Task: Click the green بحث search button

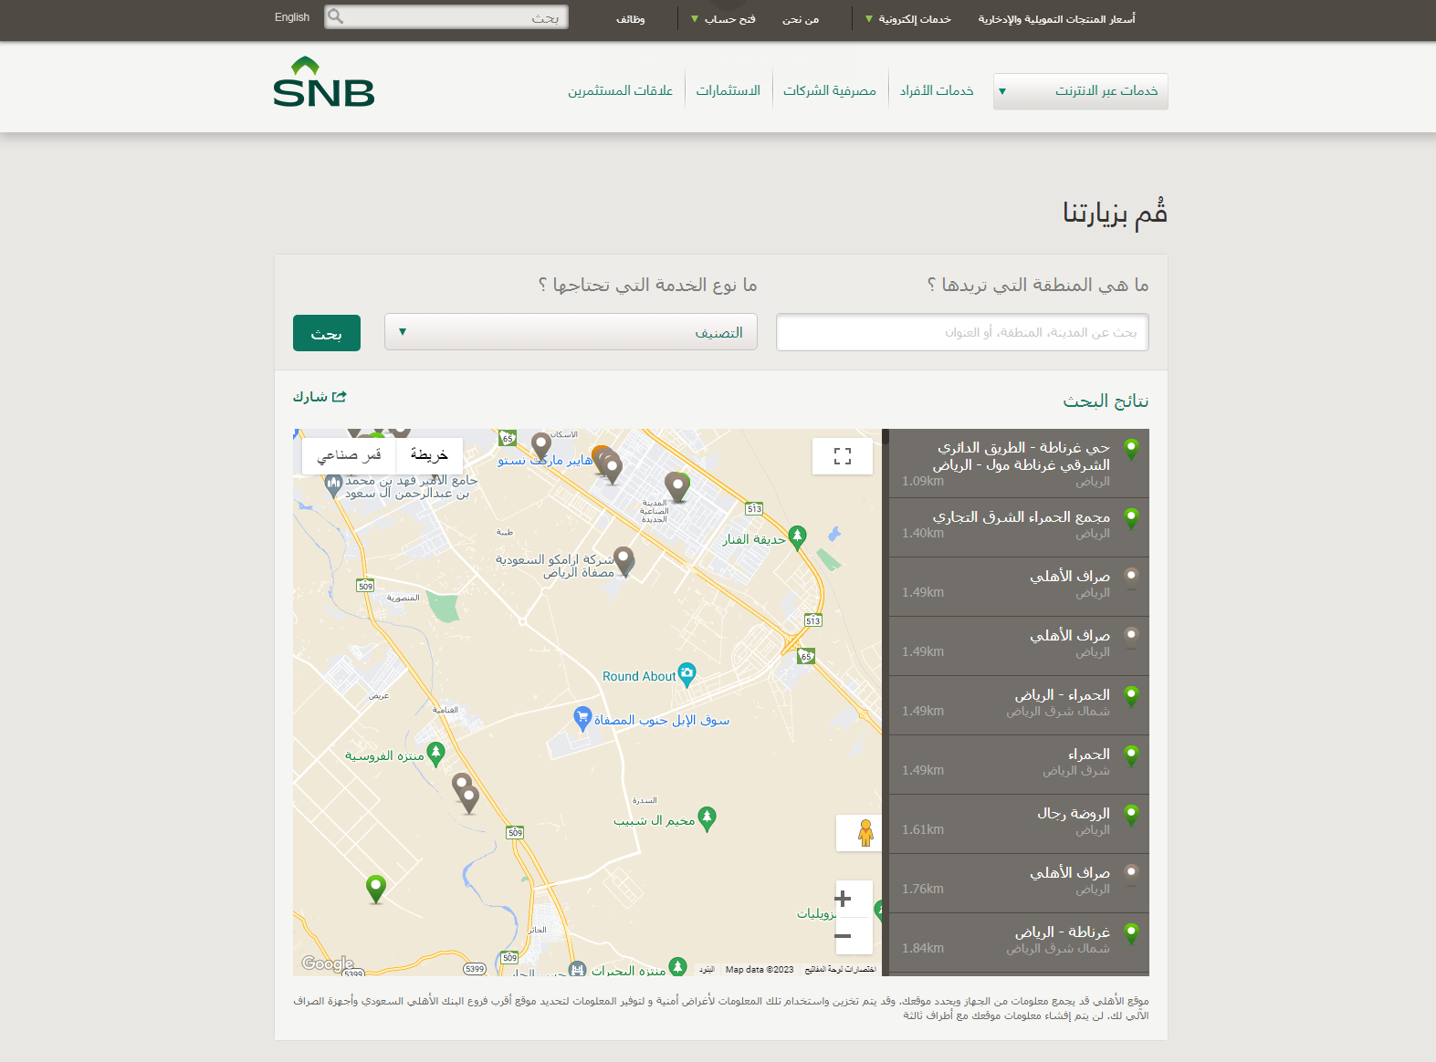Action: 327,333
